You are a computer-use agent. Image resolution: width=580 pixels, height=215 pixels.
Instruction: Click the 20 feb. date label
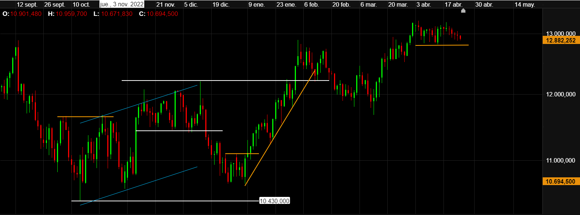pyautogui.click(x=341, y=4)
